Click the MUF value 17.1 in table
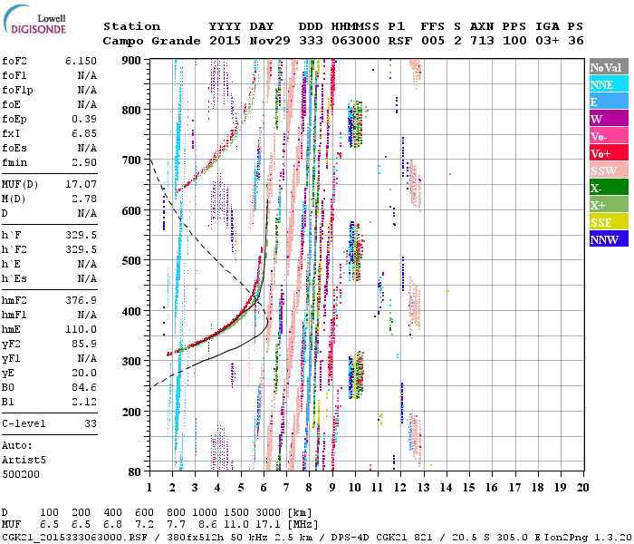Screen dimensions: 634x544 pos(268,525)
